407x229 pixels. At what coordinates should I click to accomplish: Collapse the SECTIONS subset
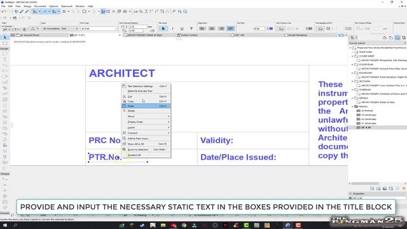click(352, 81)
